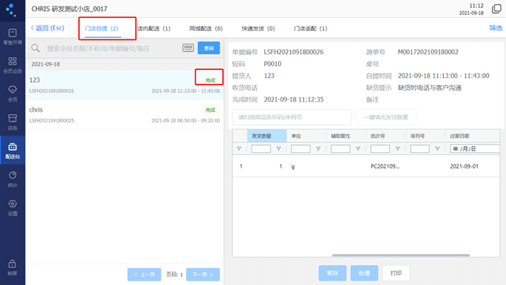Open the 统计 sidebar module
The image size is (506, 285).
pyautogui.click(x=12, y=179)
